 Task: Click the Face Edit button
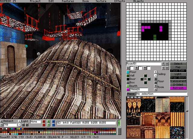coord(178,71)
